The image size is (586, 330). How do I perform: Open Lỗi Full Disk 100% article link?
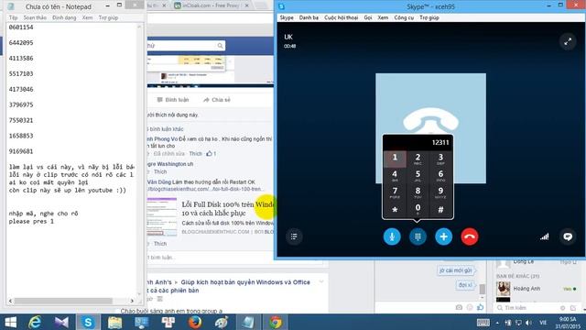[x=228, y=209]
